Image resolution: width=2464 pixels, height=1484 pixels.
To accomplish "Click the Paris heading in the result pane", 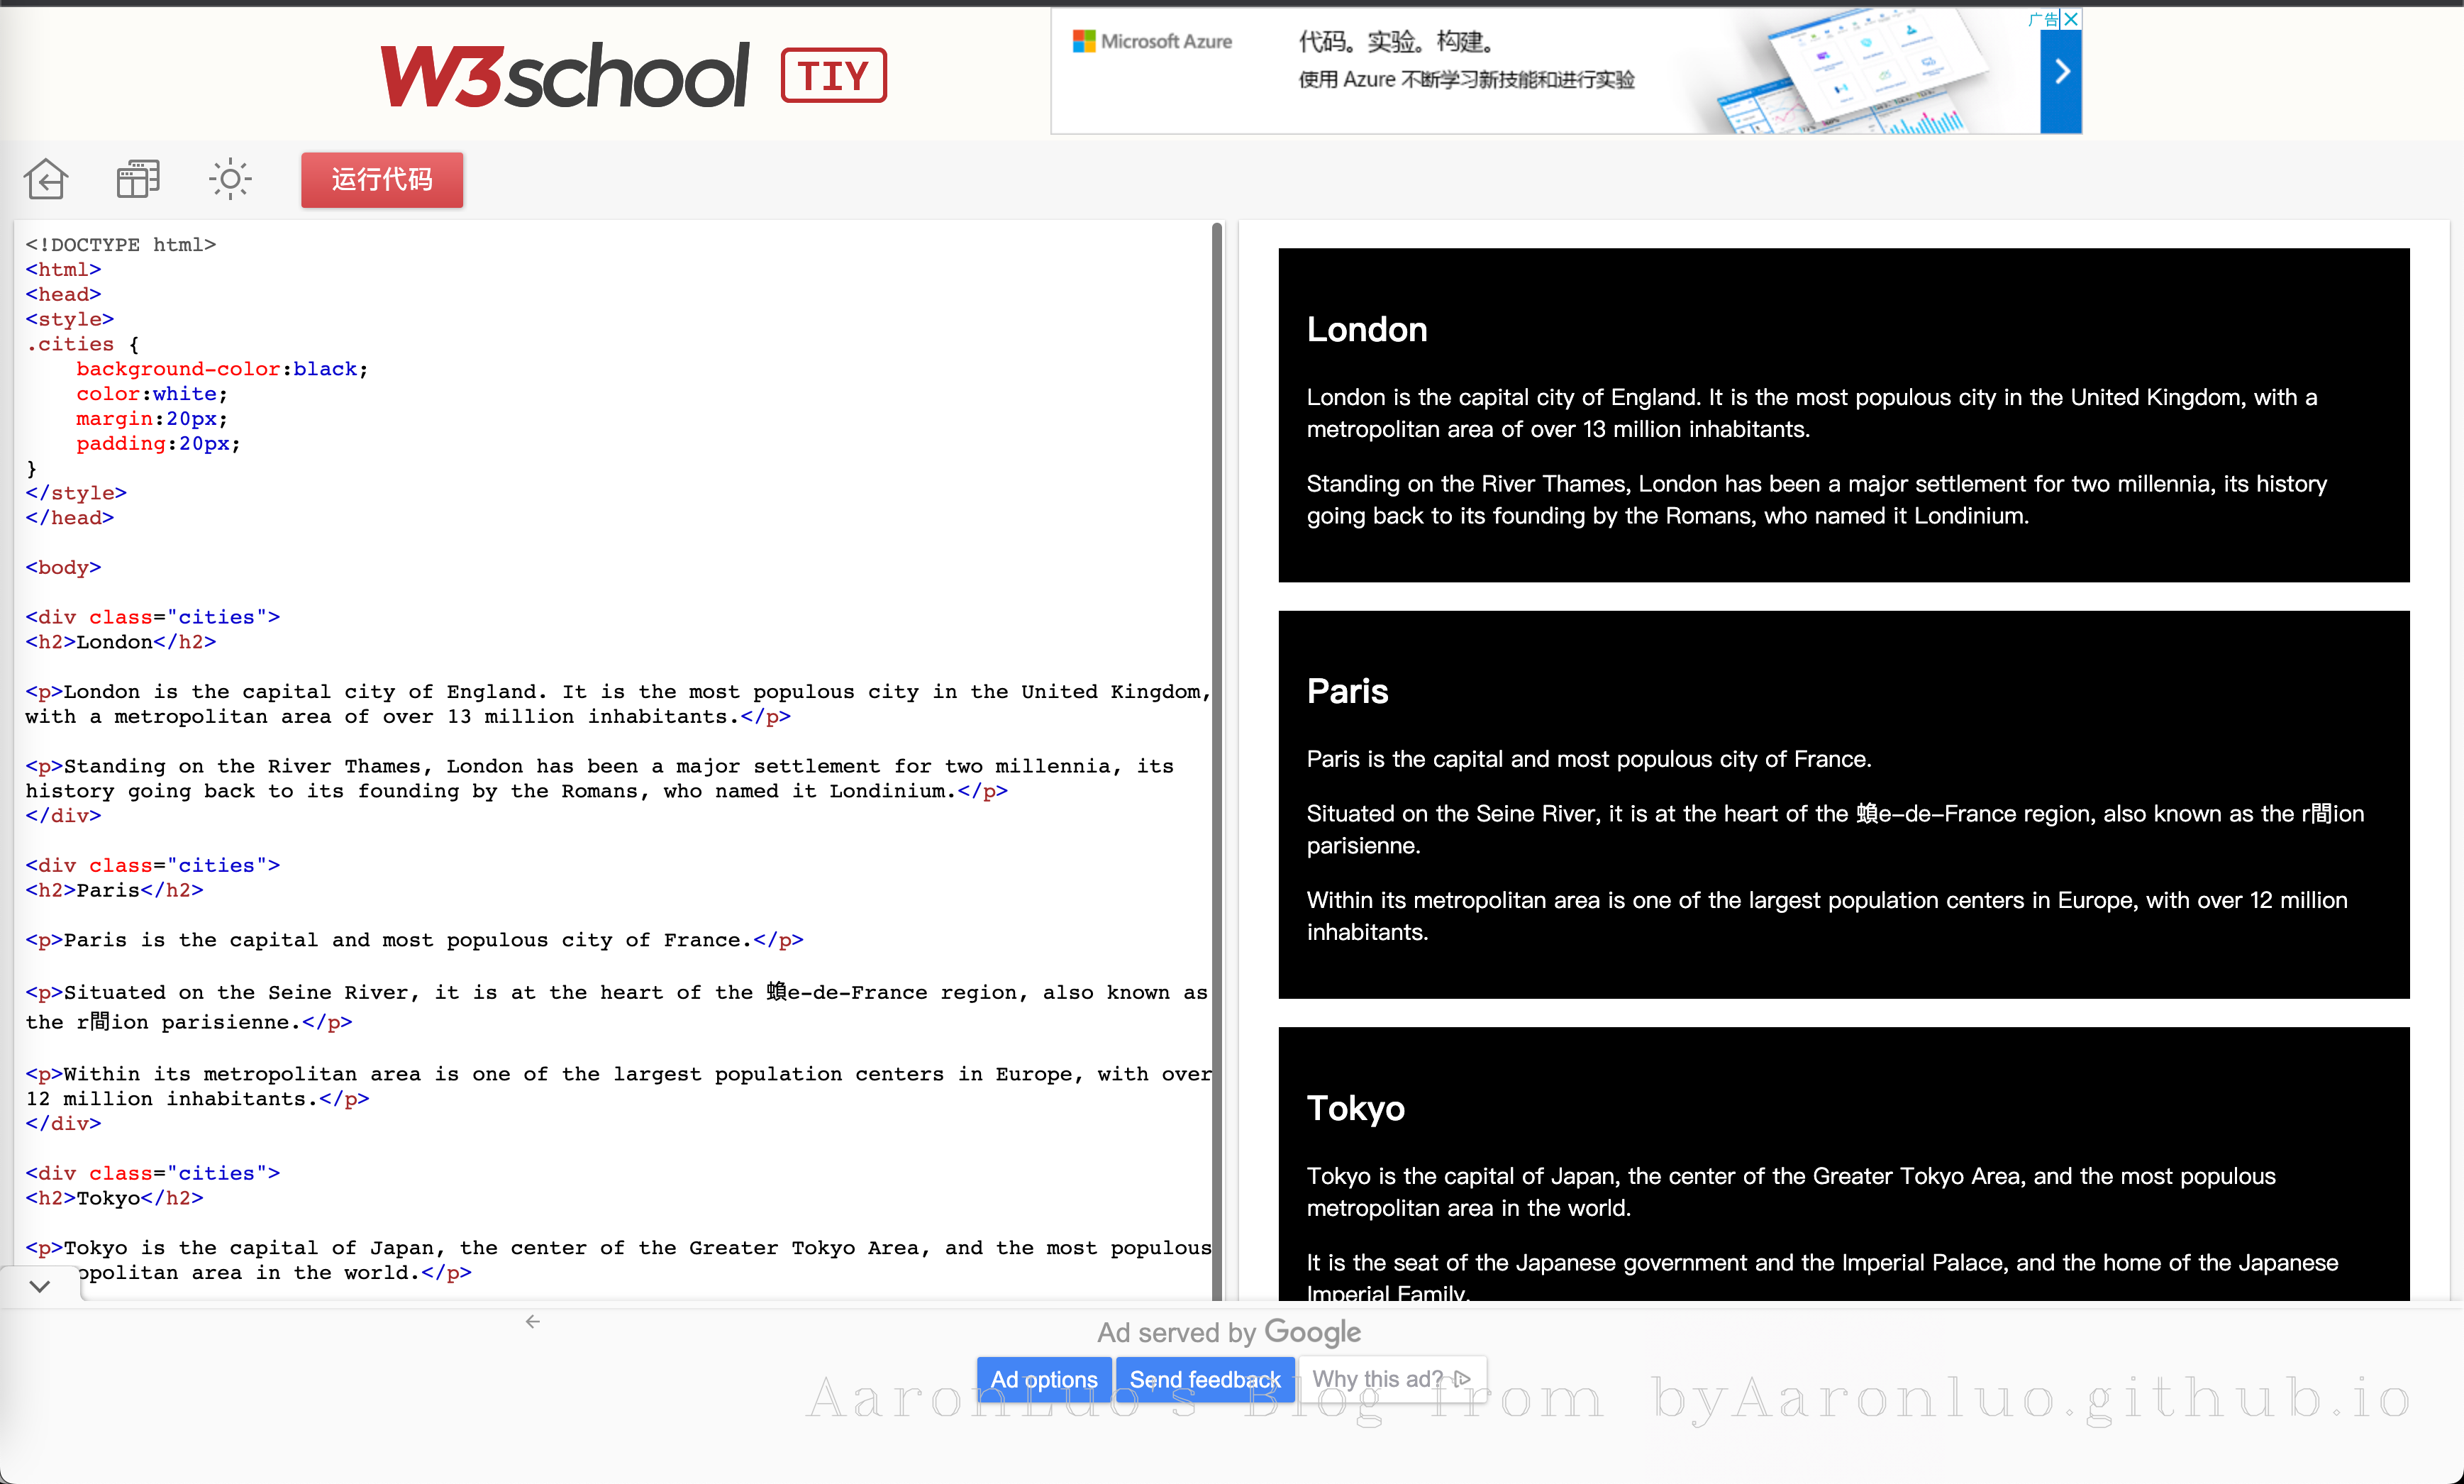I will pos(1348,692).
